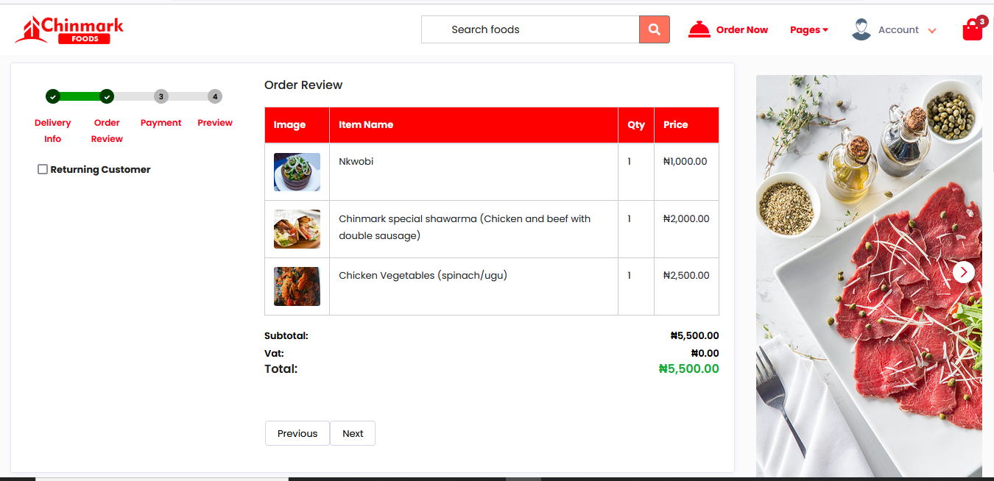
Task: Click the Previous button
Action: pyautogui.click(x=297, y=433)
